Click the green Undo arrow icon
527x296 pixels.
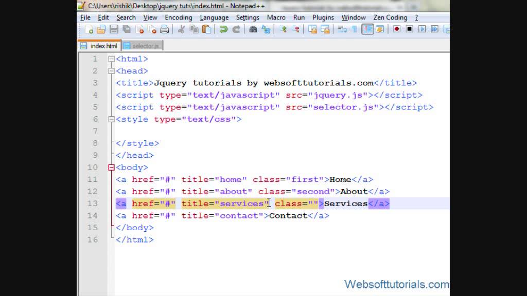pos(223,29)
